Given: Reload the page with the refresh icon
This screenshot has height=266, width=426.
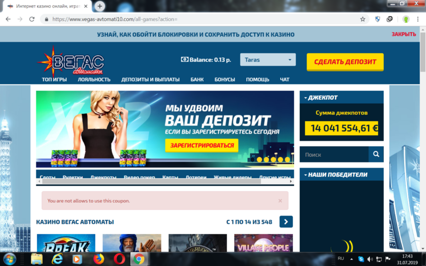Looking at the screenshot, I should (x=32, y=19).
